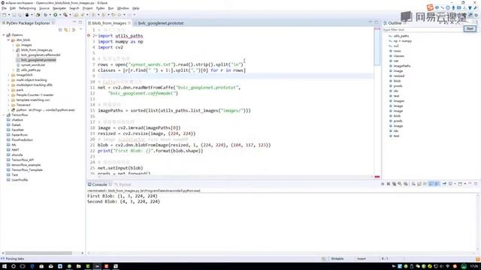Select the FaceNet project
The width and height of the screenshot is (481, 270).
17,130
